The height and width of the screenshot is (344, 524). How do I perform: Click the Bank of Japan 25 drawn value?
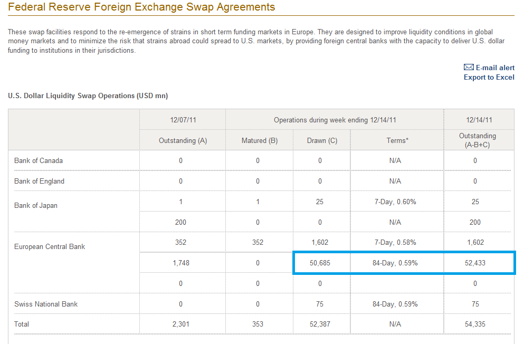click(x=319, y=202)
